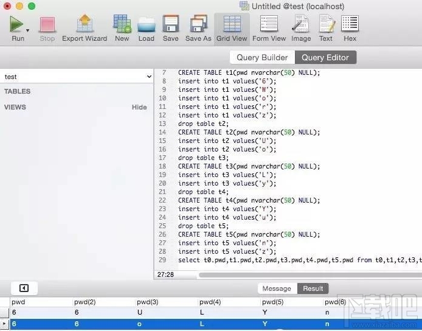Hide the VIEWS section
Screen dimensions: 422x331
coord(139,107)
